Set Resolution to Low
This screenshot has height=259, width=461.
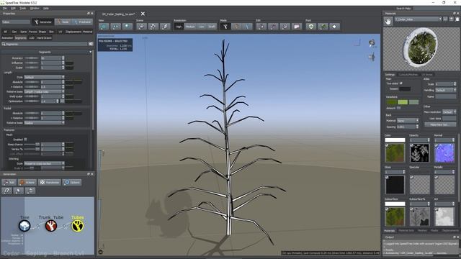click(x=202, y=27)
